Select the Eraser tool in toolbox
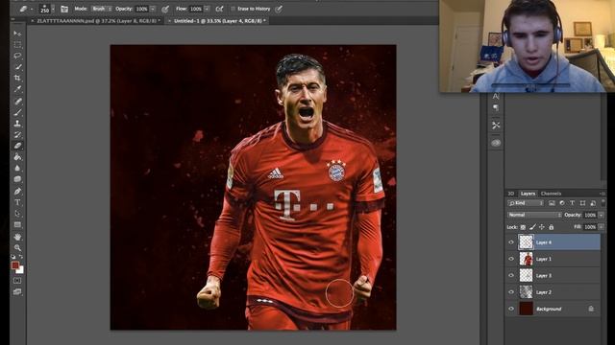Screen dimensions: 615x345 (17, 146)
